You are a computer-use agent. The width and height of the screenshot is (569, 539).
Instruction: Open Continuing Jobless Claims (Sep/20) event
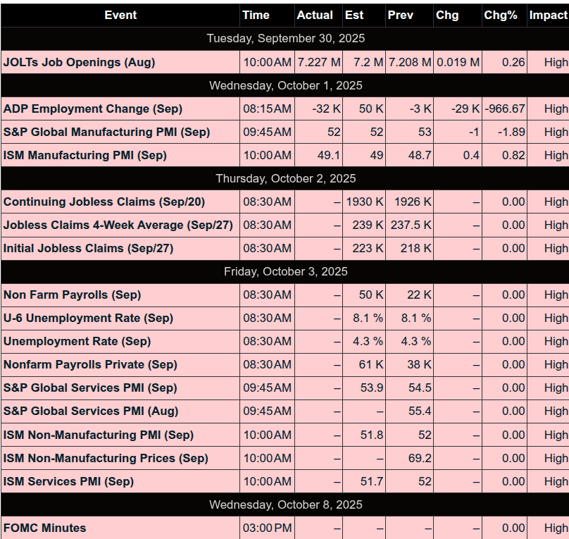tap(104, 202)
